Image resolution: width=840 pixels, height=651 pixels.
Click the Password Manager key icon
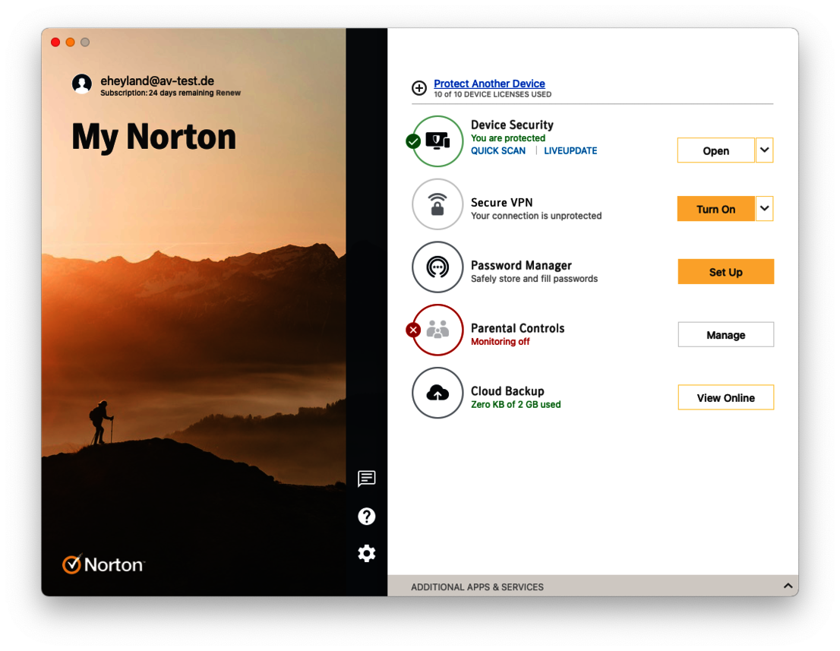click(x=437, y=267)
